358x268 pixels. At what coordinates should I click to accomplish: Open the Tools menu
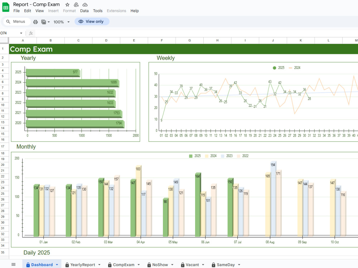point(98,11)
